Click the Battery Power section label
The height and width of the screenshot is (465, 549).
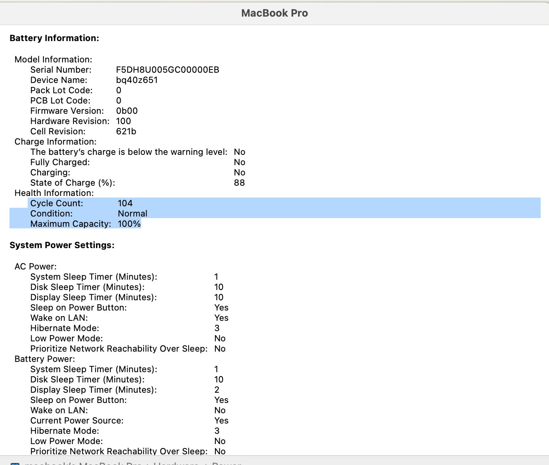45,359
